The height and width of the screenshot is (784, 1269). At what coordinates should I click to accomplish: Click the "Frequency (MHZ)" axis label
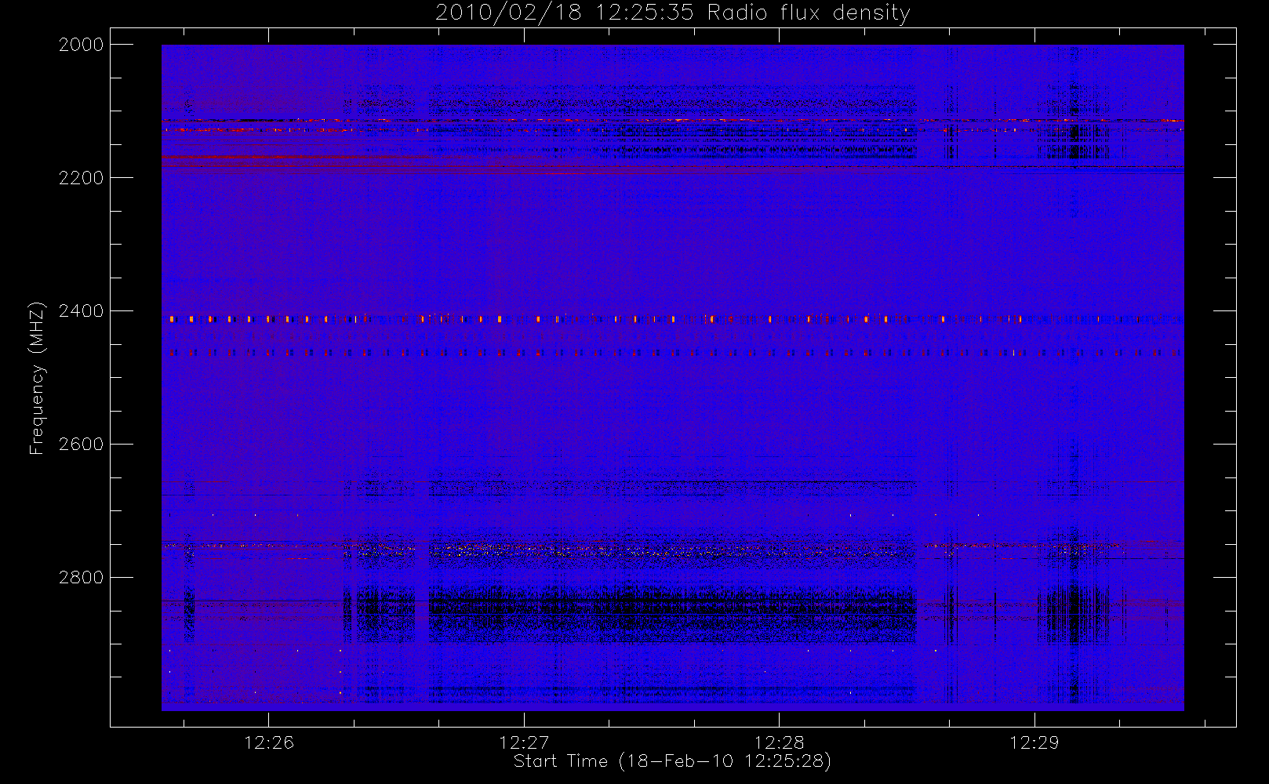36,378
